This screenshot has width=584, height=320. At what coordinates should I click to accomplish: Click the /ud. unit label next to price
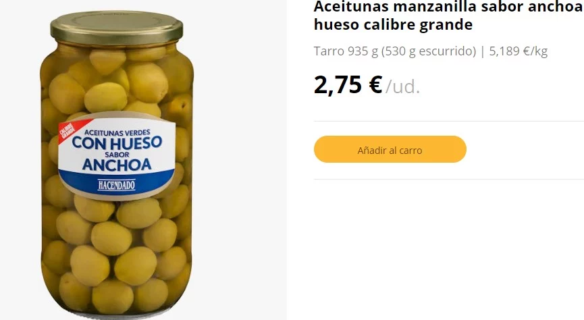pos(402,87)
